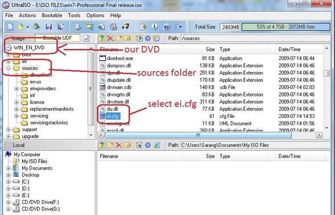Click the Burn CD/DVD Image icon
This screenshot has height=215, width=335.
tap(125, 27)
